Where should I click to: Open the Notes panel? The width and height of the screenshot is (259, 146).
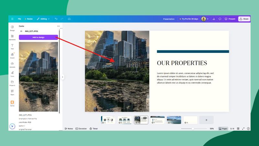[x=69, y=128]
